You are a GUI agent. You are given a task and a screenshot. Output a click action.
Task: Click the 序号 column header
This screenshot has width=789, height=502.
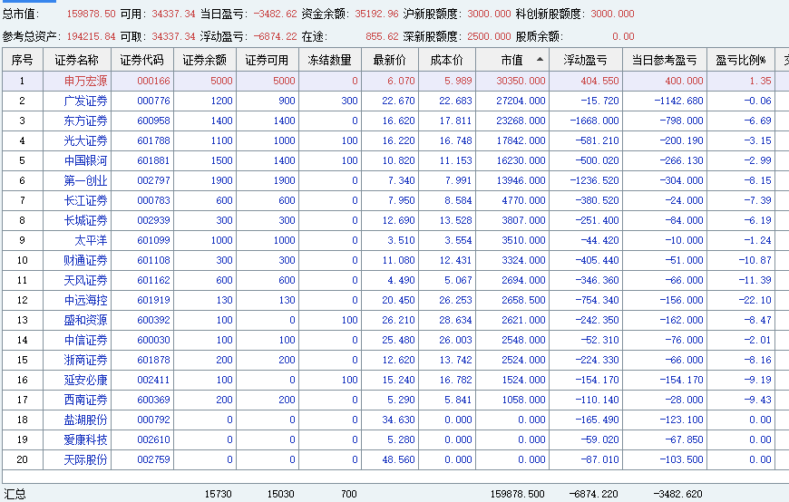(x=23, y=60)
